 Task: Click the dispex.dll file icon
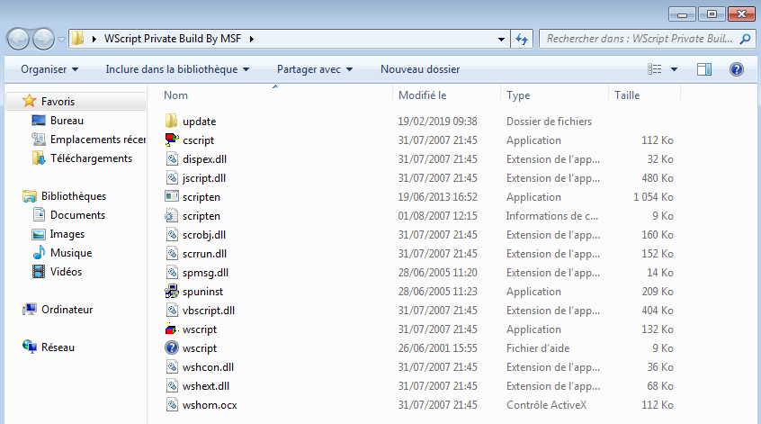172,158
